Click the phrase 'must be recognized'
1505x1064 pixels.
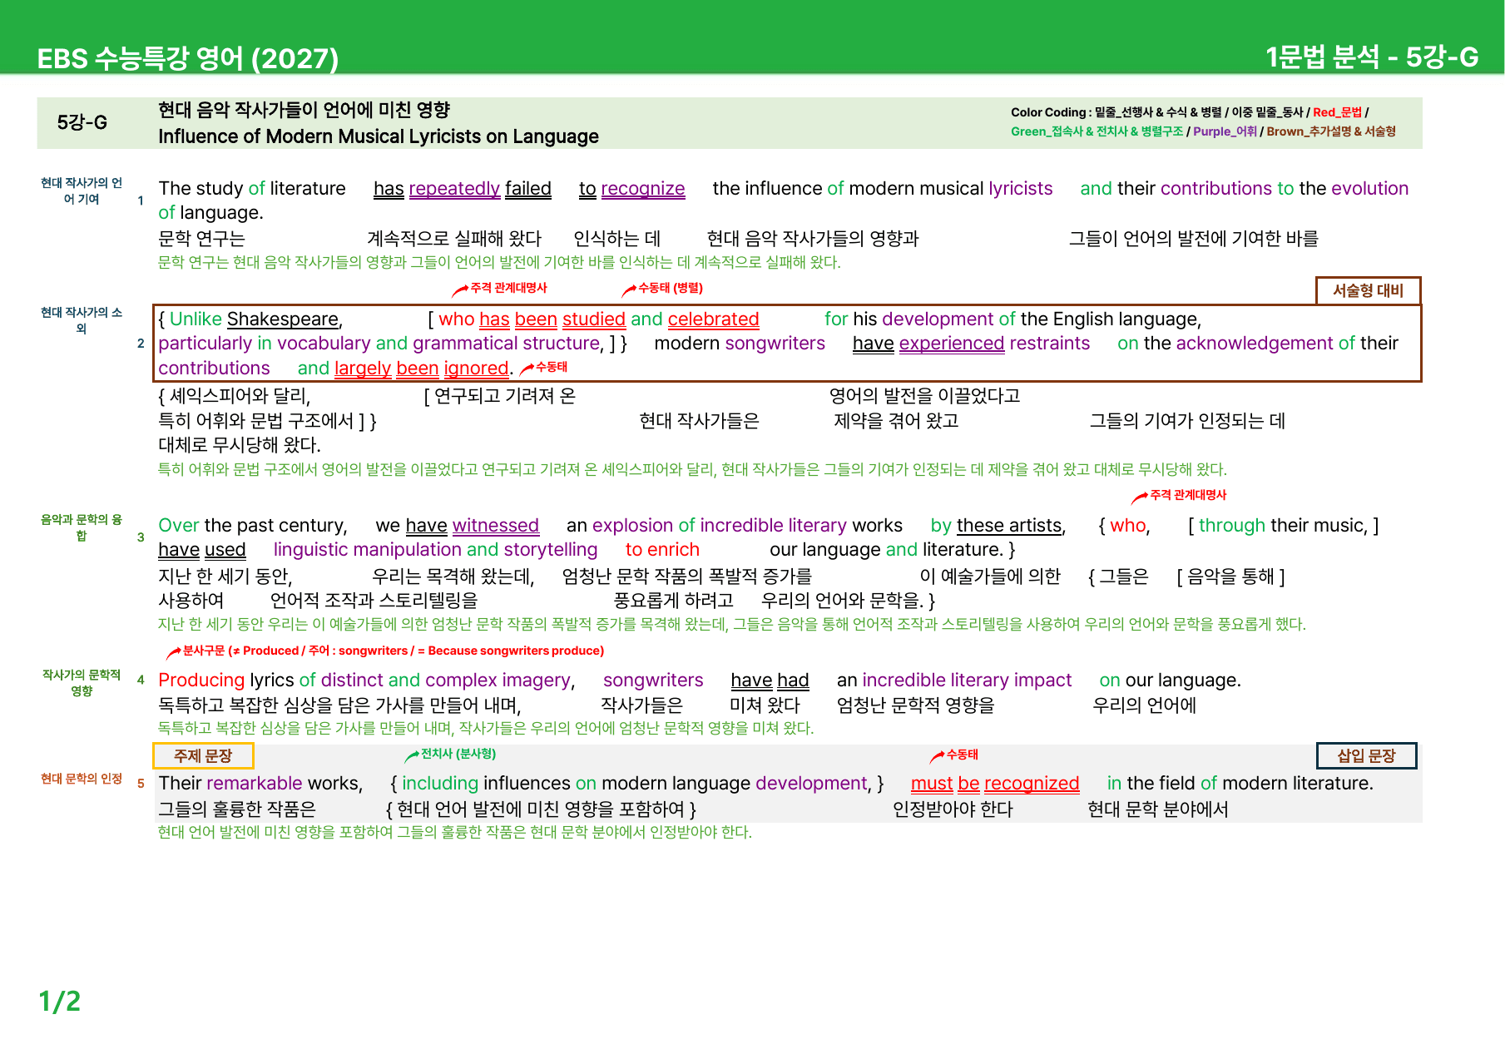[x=995, y=784]
